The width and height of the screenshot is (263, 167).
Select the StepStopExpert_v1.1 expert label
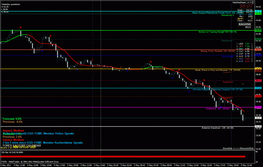[242, 3]
